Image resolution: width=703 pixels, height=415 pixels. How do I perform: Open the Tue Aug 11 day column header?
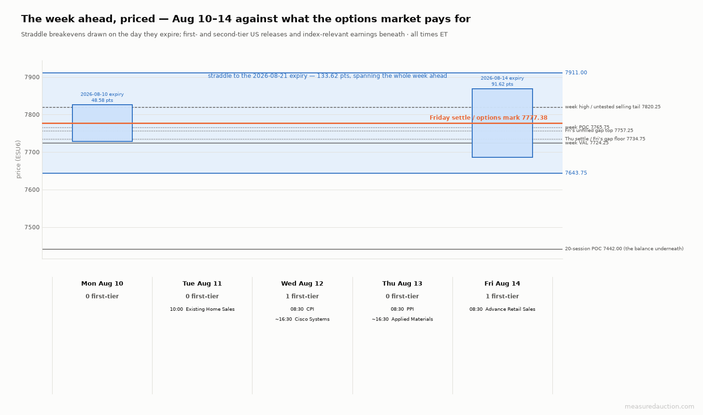pyautogui.click(x=202, y=284)
